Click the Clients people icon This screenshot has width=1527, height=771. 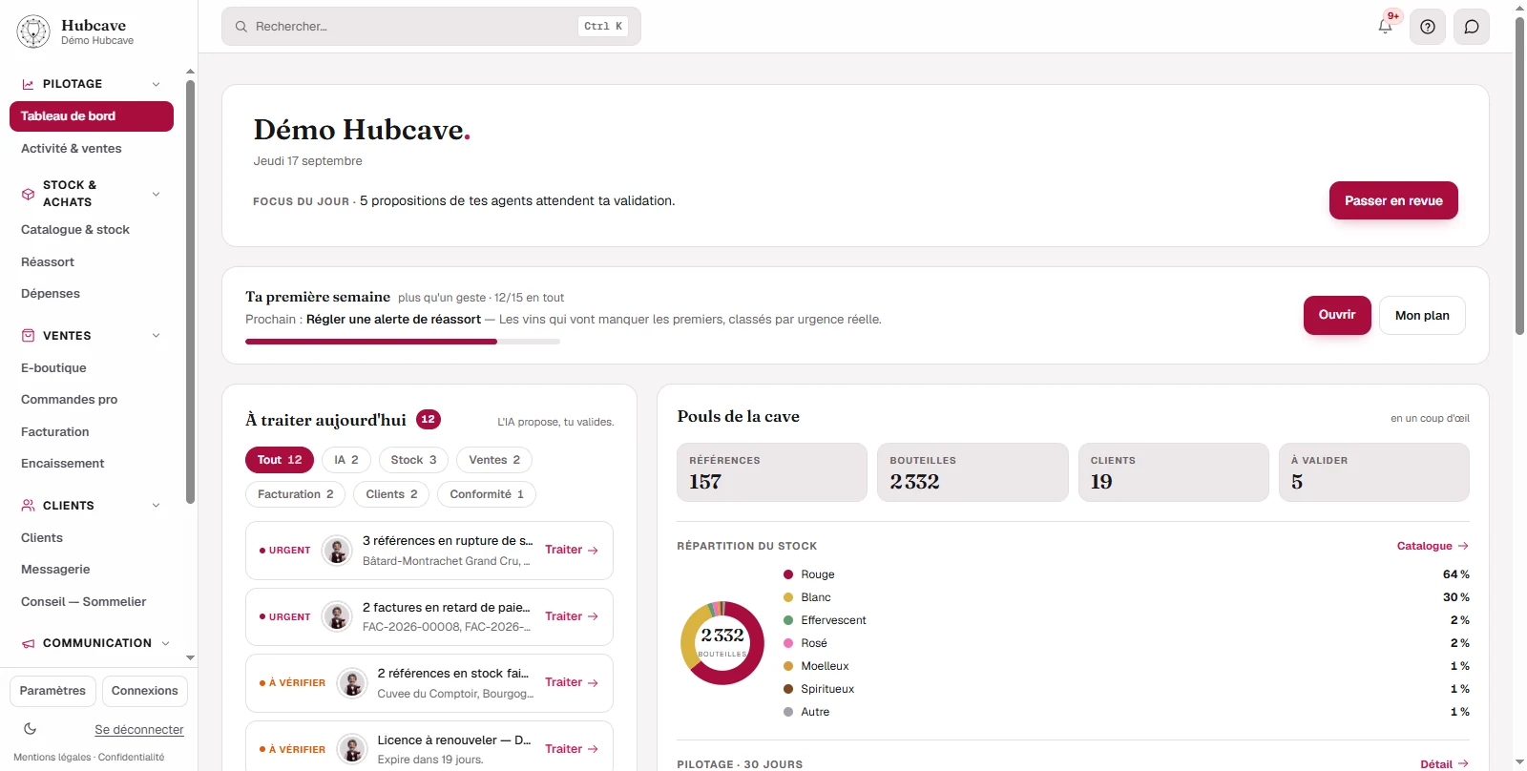pos(28,506)
